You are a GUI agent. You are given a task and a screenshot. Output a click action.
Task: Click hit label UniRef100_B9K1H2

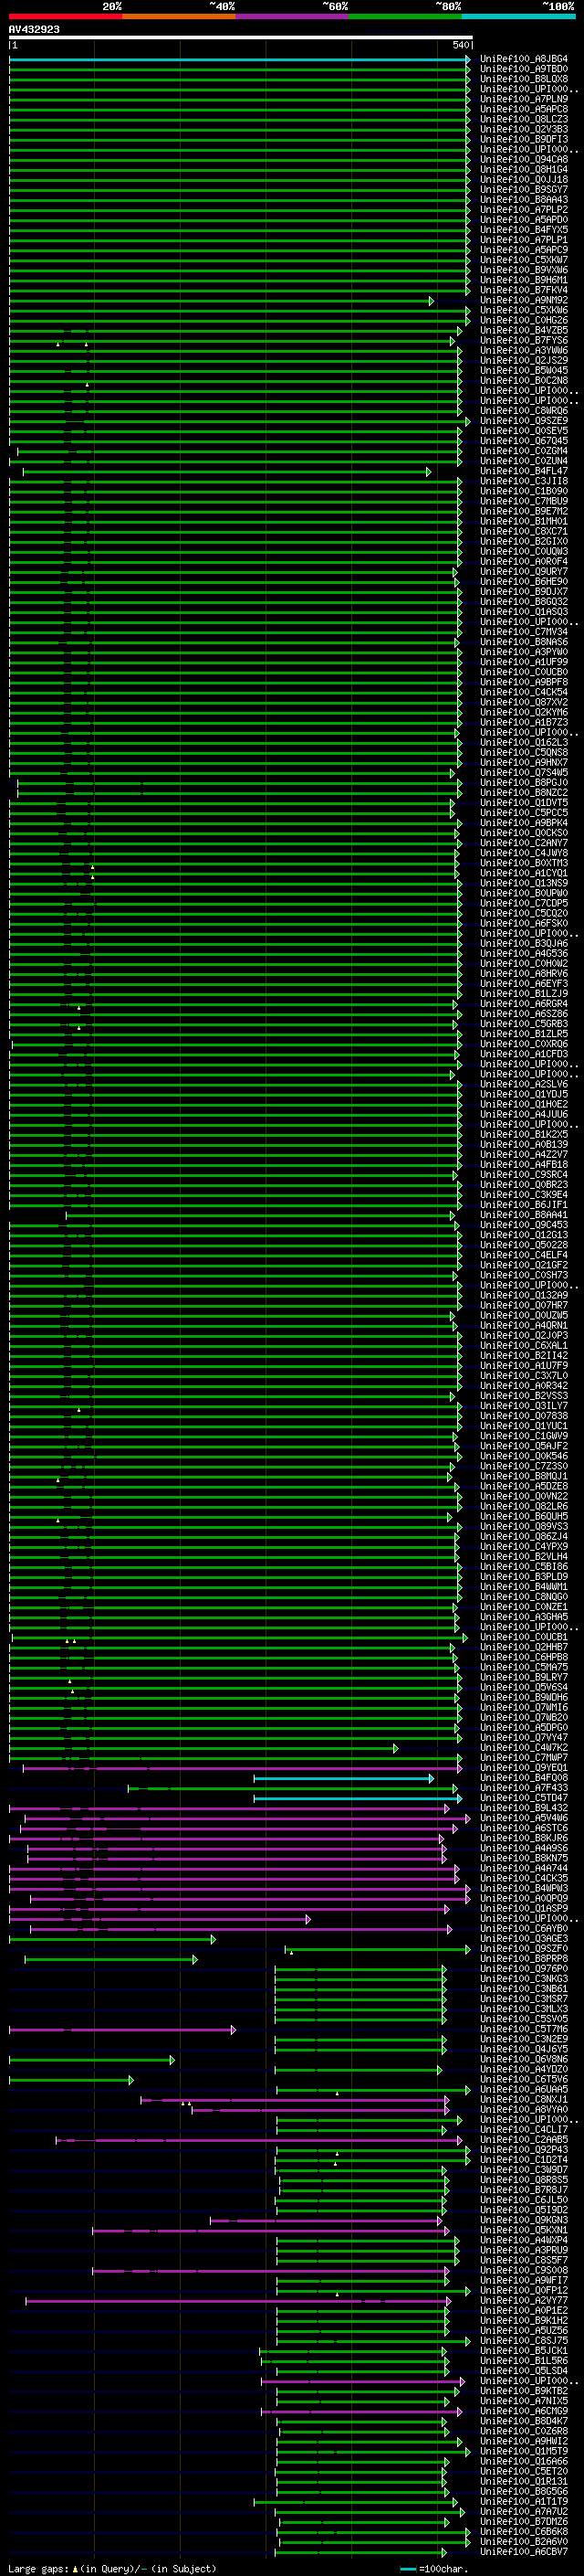(524, 2320)
